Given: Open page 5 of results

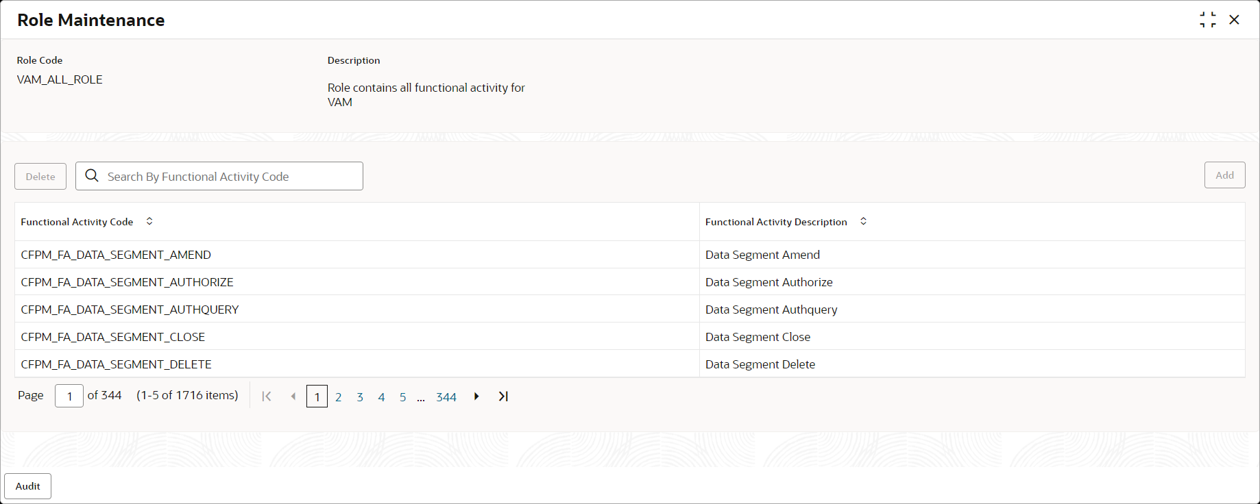Looking at the screenshot, I should (402, 397).
